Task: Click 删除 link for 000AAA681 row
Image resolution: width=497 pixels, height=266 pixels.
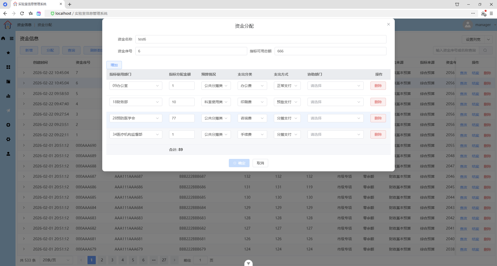Action: click(x=487, y=239)
